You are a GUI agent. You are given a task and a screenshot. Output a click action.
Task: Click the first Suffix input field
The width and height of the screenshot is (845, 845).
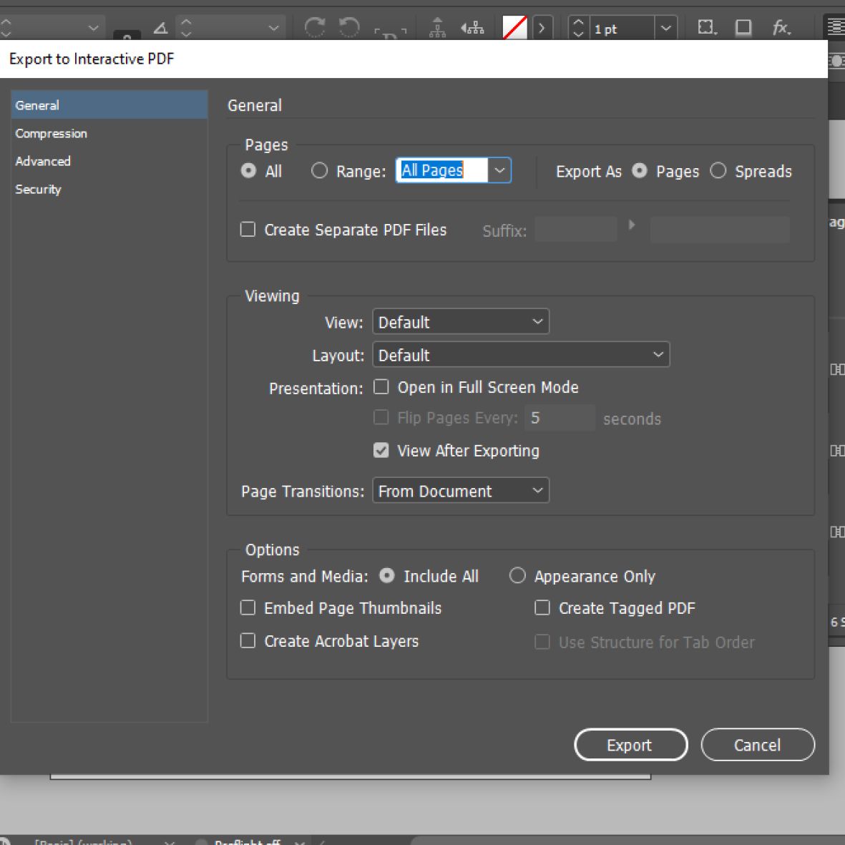pos(576,230)
